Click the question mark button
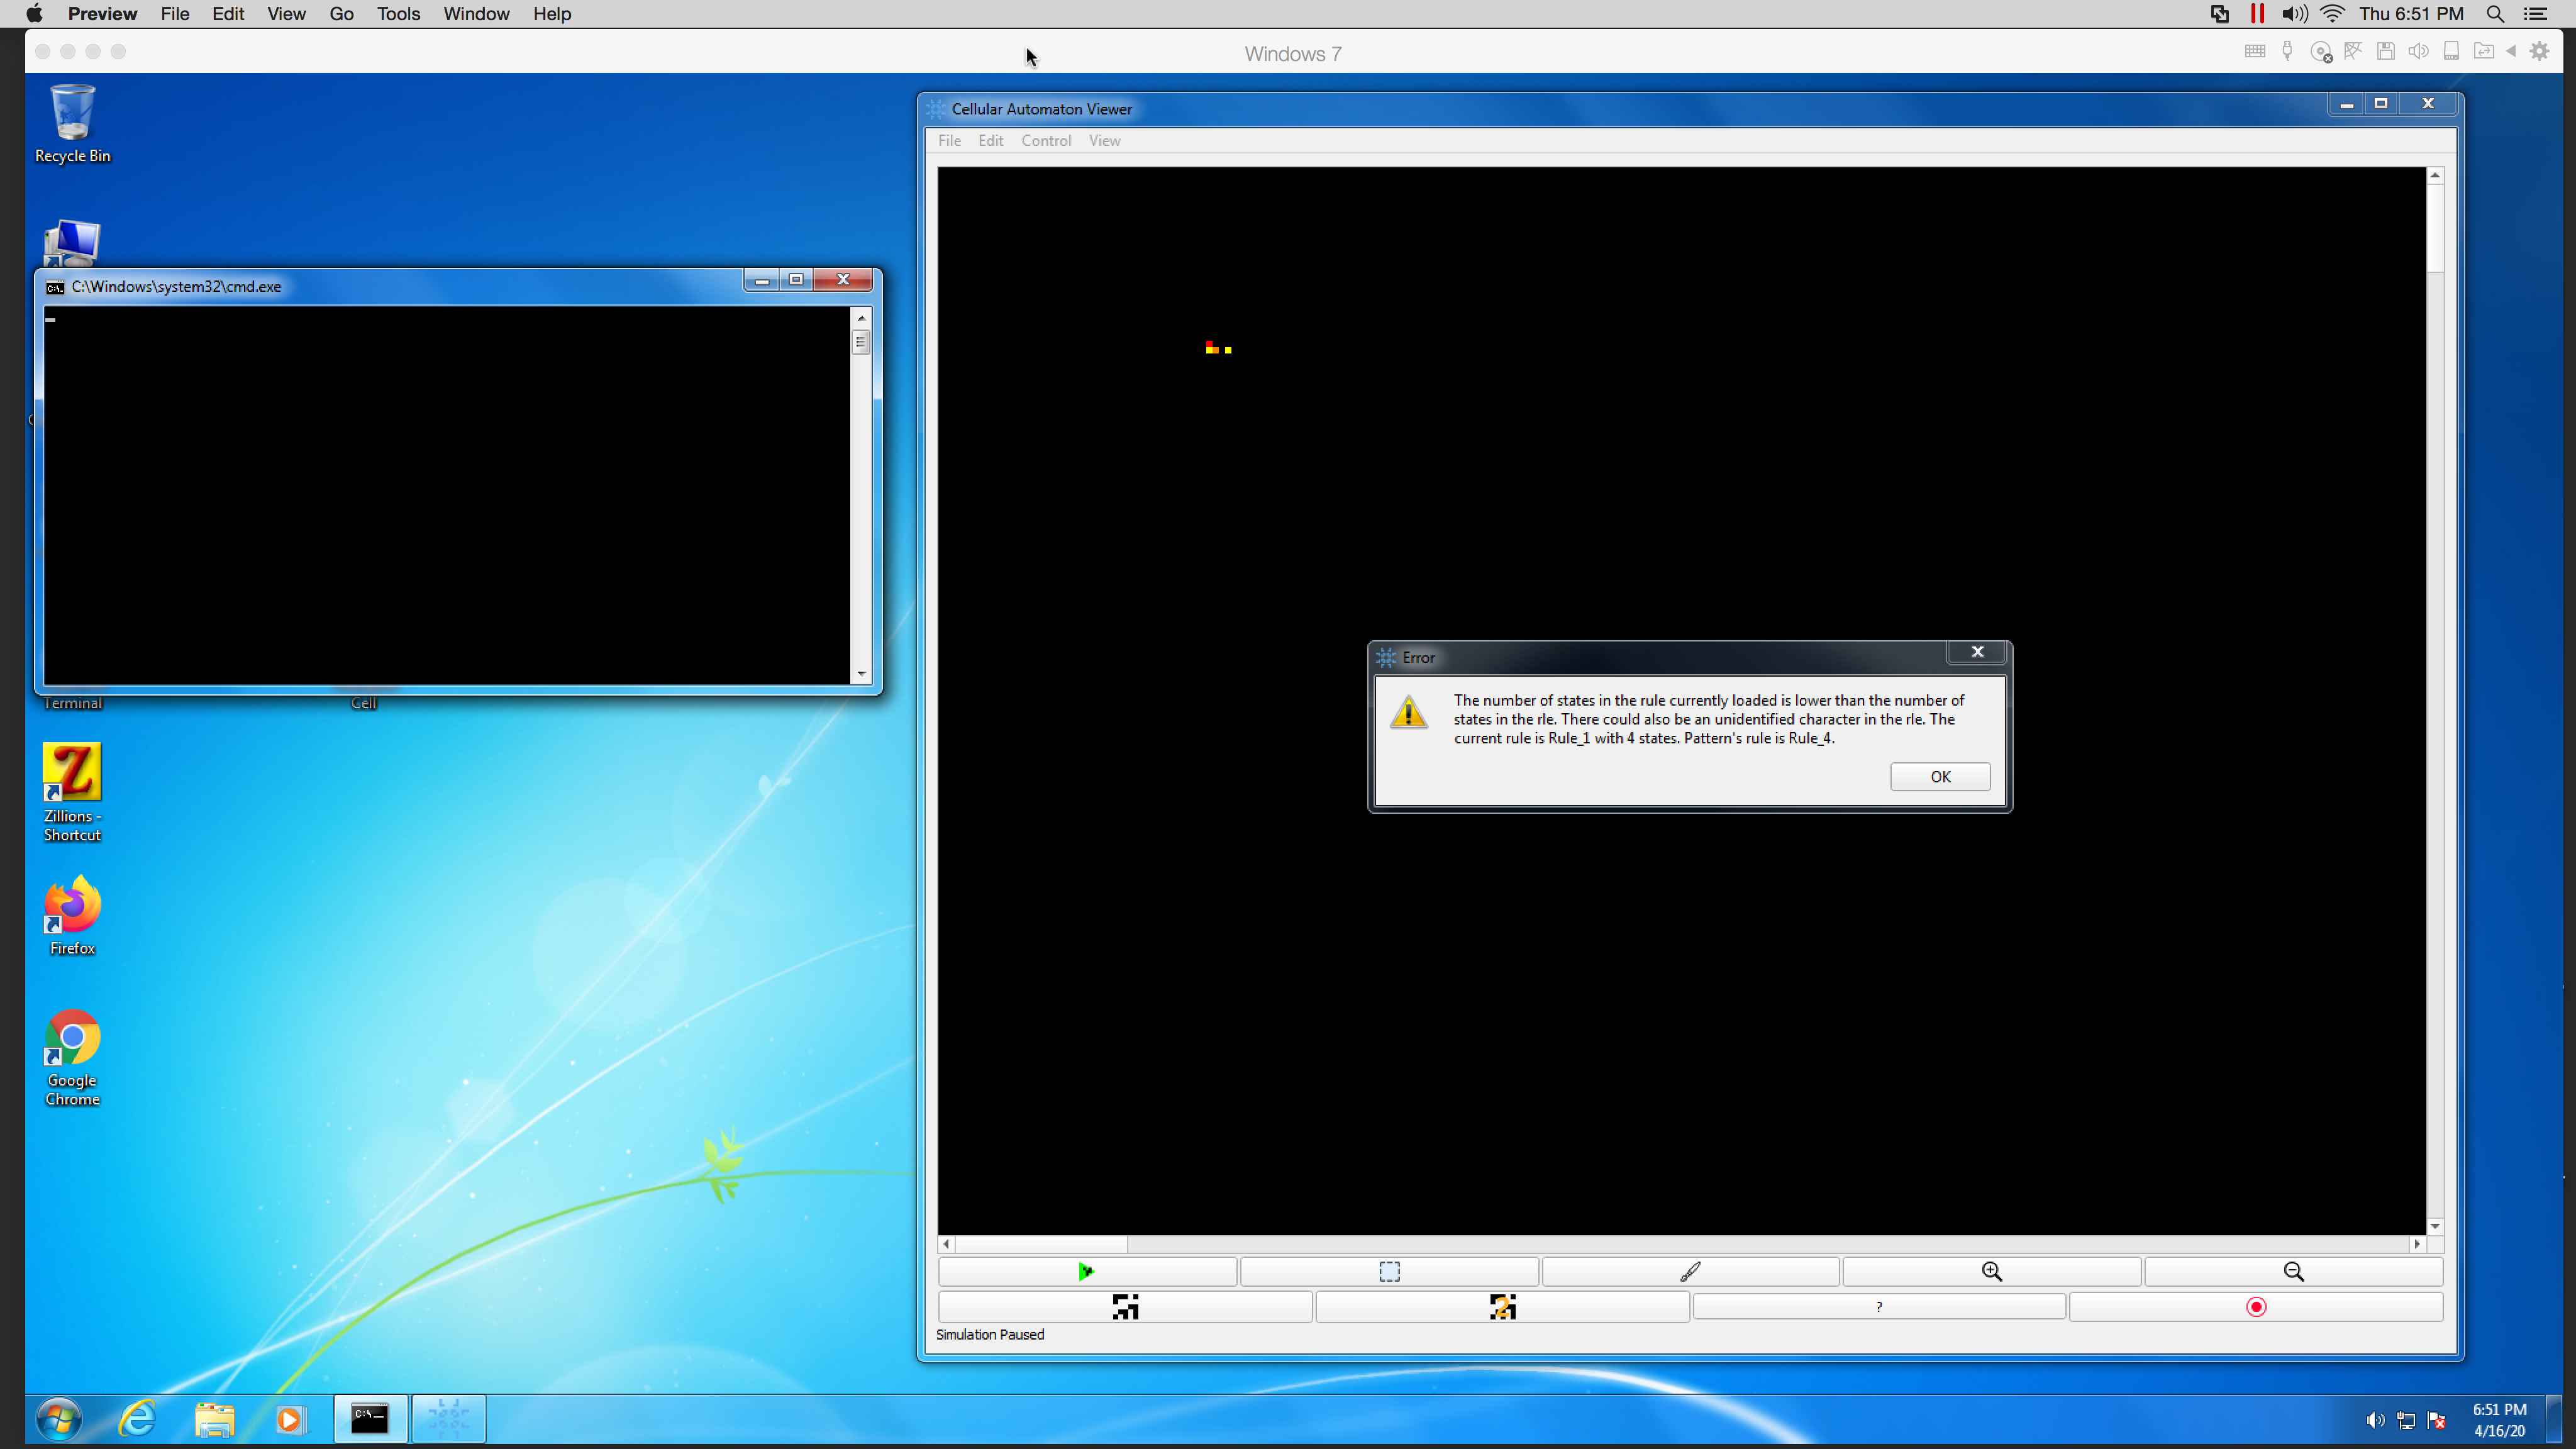Image resolution: width=2576 pixels, height=1449 pixels. [x=1879, y=1307]
